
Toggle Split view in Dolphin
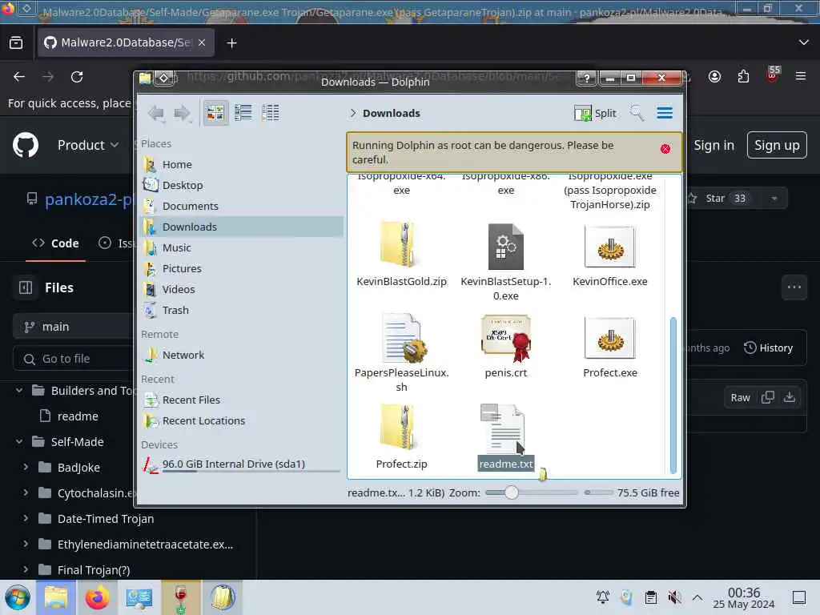[595, 113]
